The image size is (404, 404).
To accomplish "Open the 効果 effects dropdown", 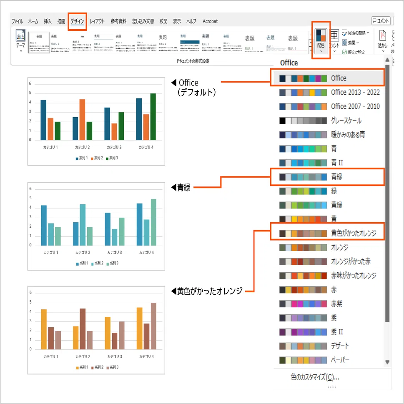I will coord(350,43).
